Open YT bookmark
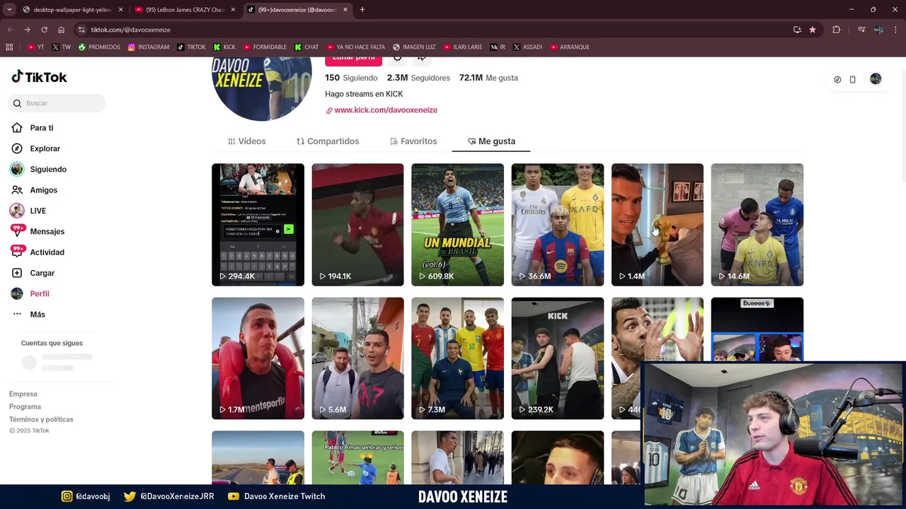 tap(35, 47)
